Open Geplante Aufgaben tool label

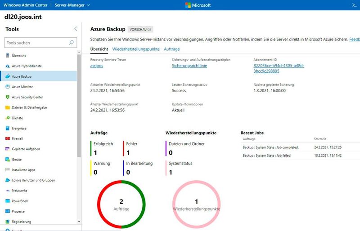[26, 149]
